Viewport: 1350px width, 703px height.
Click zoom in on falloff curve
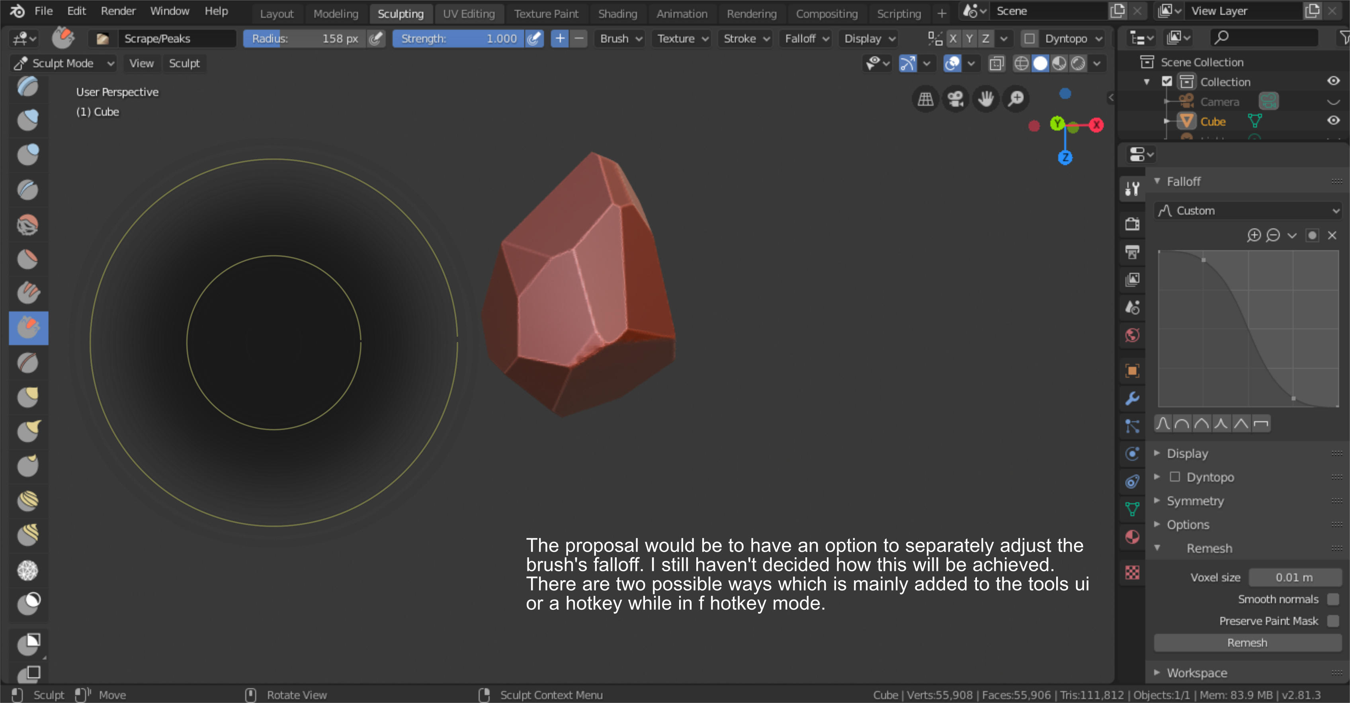coord(1254,235)
